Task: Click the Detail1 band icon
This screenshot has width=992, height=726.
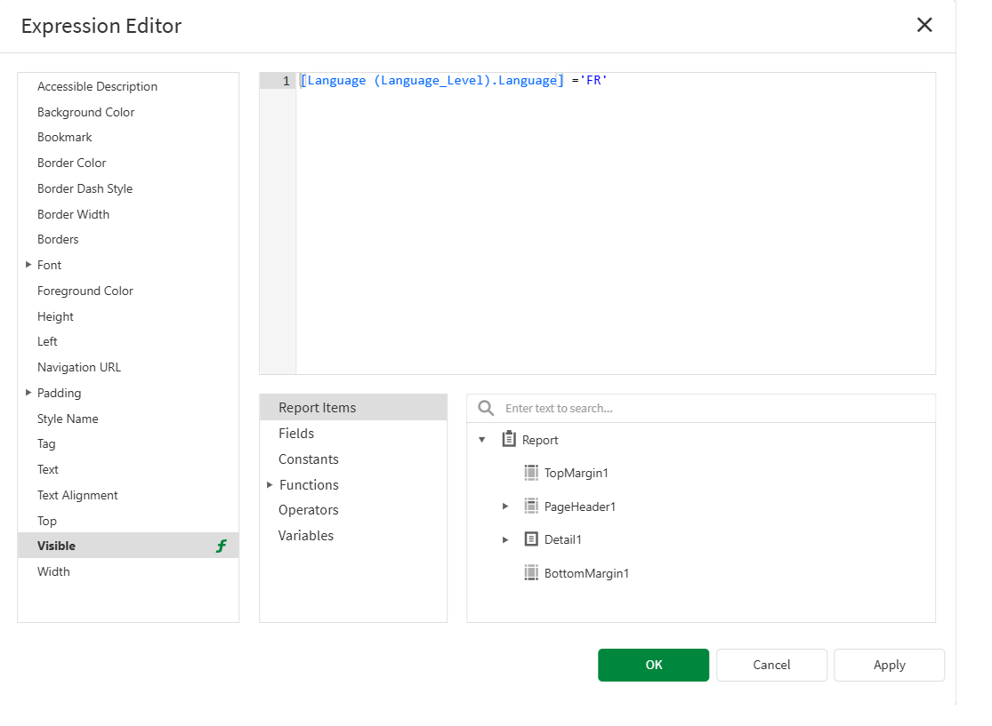Action: pyautogui.click(x=531, y=539)
